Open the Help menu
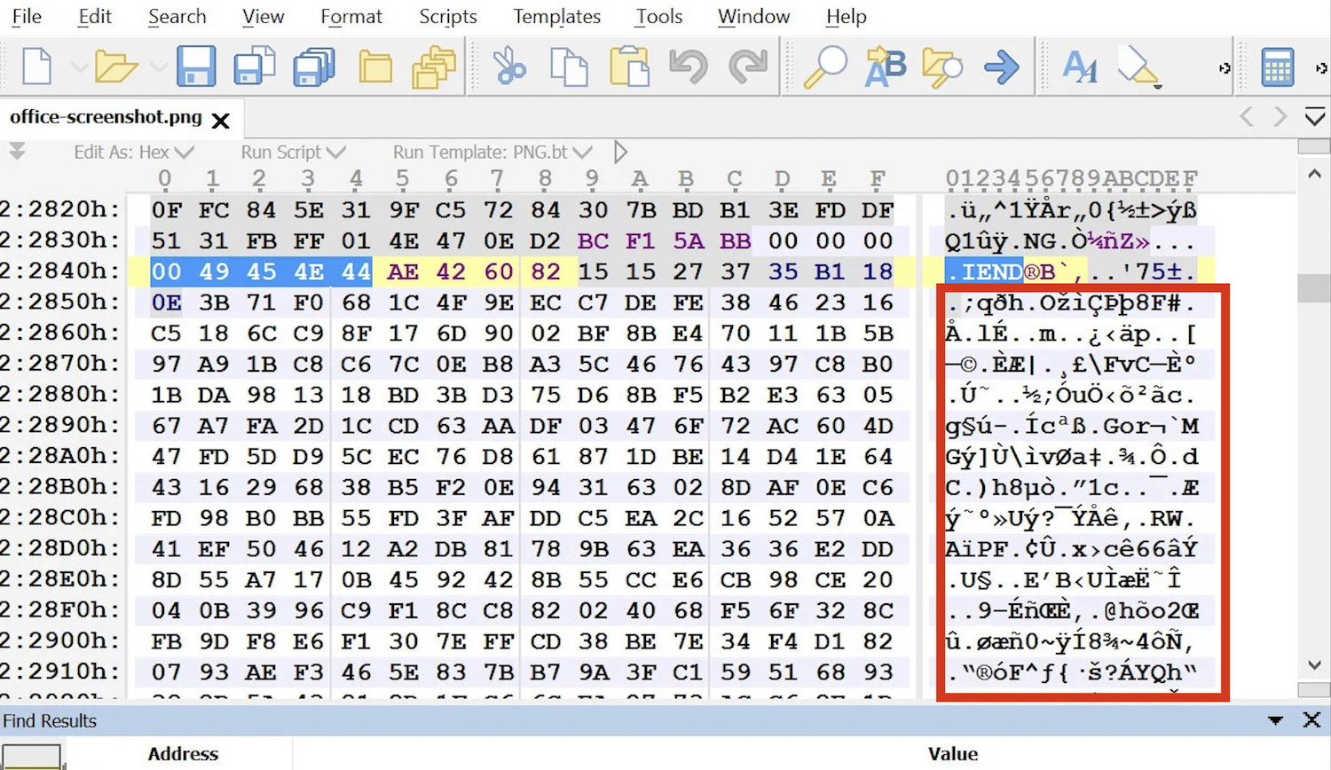The height and width of the screenshot is (770, 1331). 847,16
